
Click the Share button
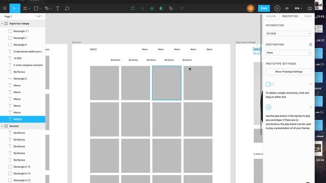[x=264, y=8]
